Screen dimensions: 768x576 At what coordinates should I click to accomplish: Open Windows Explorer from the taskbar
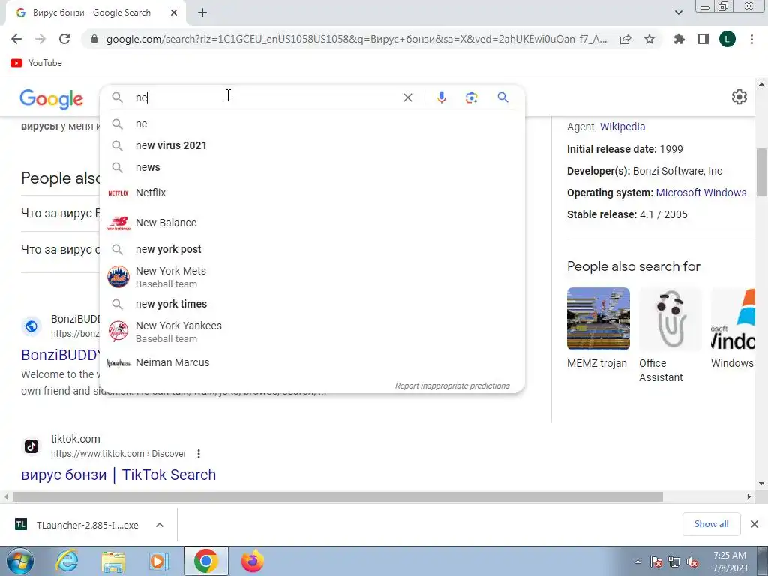pyautogui.click(x=113, y=561)
